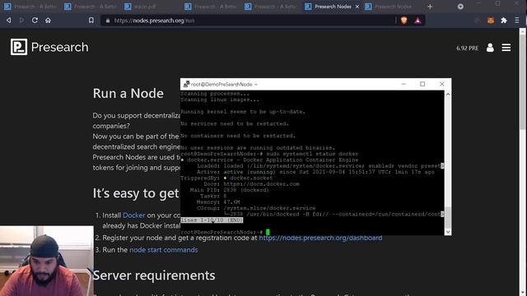Open the Presearch hamburger menu
The width and height of the screenshot is (527, 296).
[506, 48]
